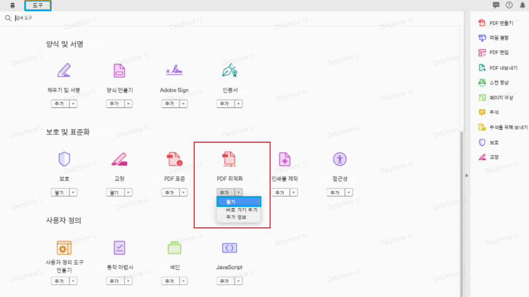Screen dimensions: 529x297
Task: Select the 보호 shield icon
Action: pos(64,159)
